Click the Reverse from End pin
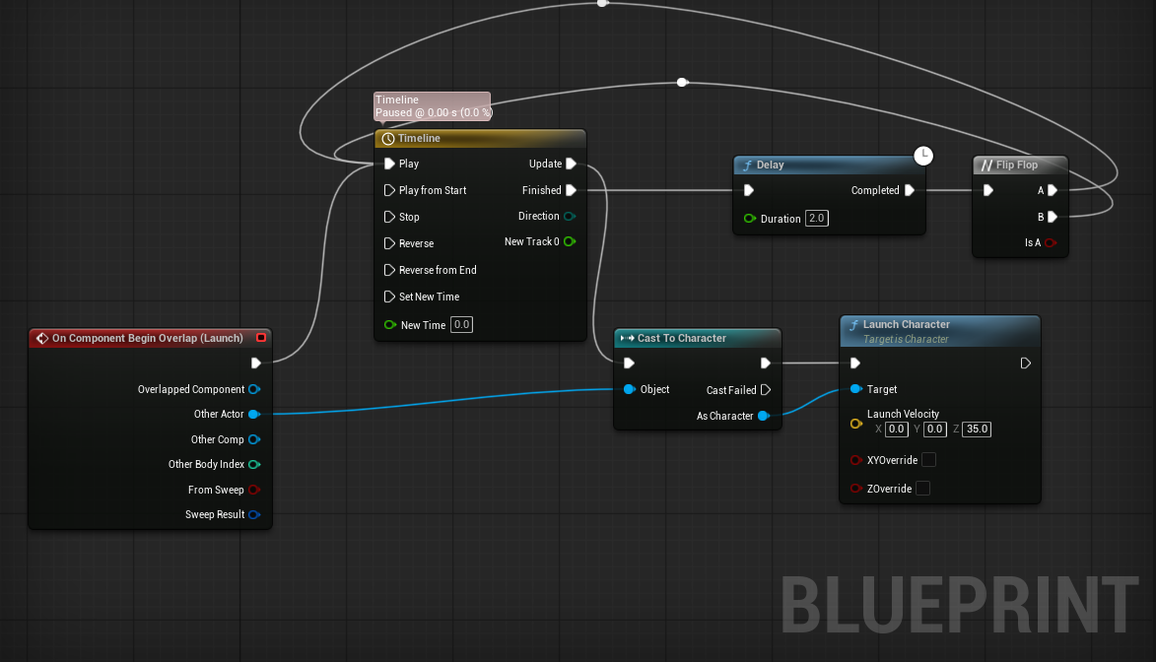Viewport: 1156px width, 662px height. [x=389, y=270]
